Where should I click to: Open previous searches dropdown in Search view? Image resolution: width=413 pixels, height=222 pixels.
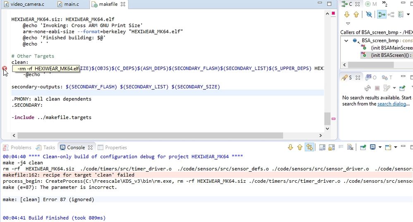[394, 88]
